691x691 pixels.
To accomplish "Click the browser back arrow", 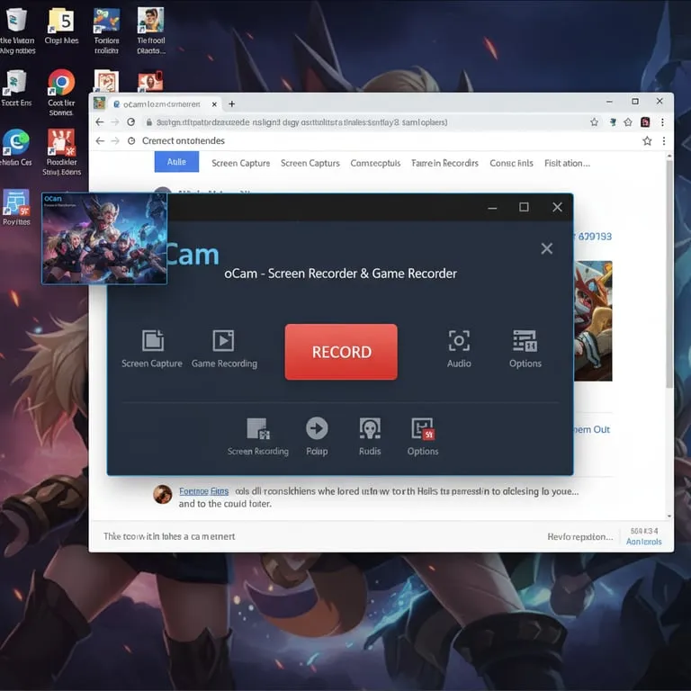I will [100, 121].
